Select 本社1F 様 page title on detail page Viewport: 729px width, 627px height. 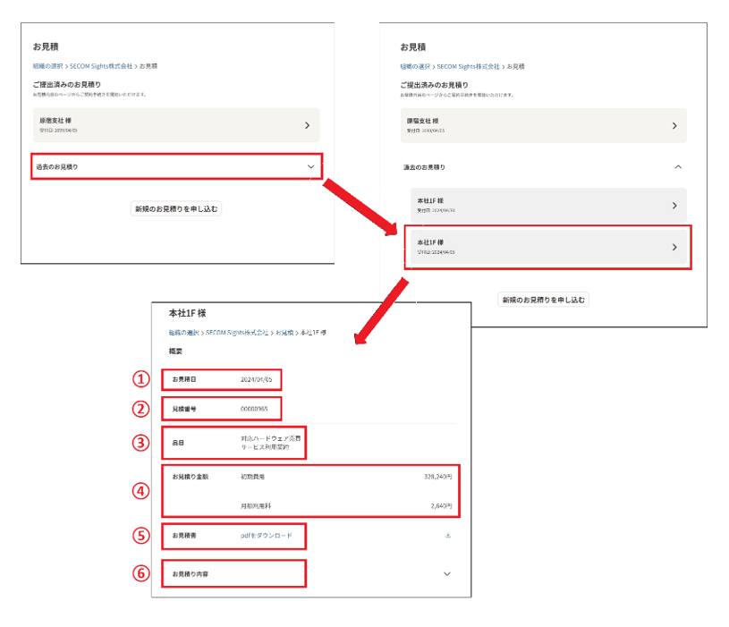coord(187,313)
